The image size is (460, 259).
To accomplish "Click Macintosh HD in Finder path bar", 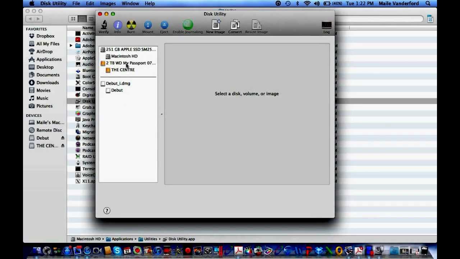I will point(86,239).
